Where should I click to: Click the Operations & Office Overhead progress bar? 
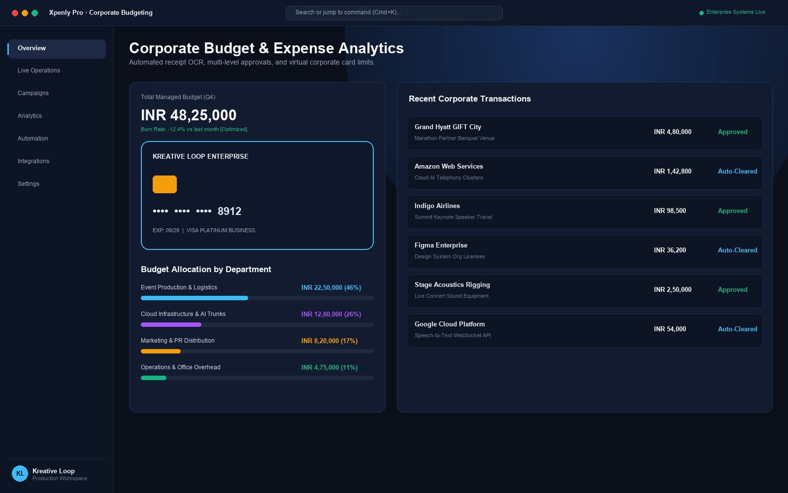(257, 378)
